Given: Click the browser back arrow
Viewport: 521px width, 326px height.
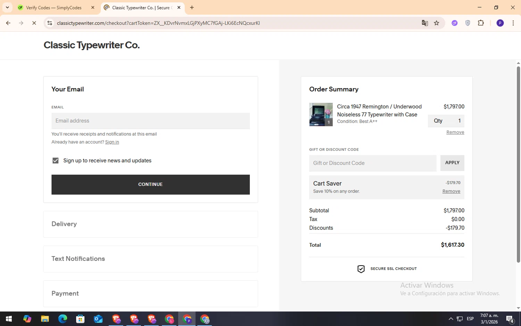Looking at the screenshot, I should coord(8,23).
